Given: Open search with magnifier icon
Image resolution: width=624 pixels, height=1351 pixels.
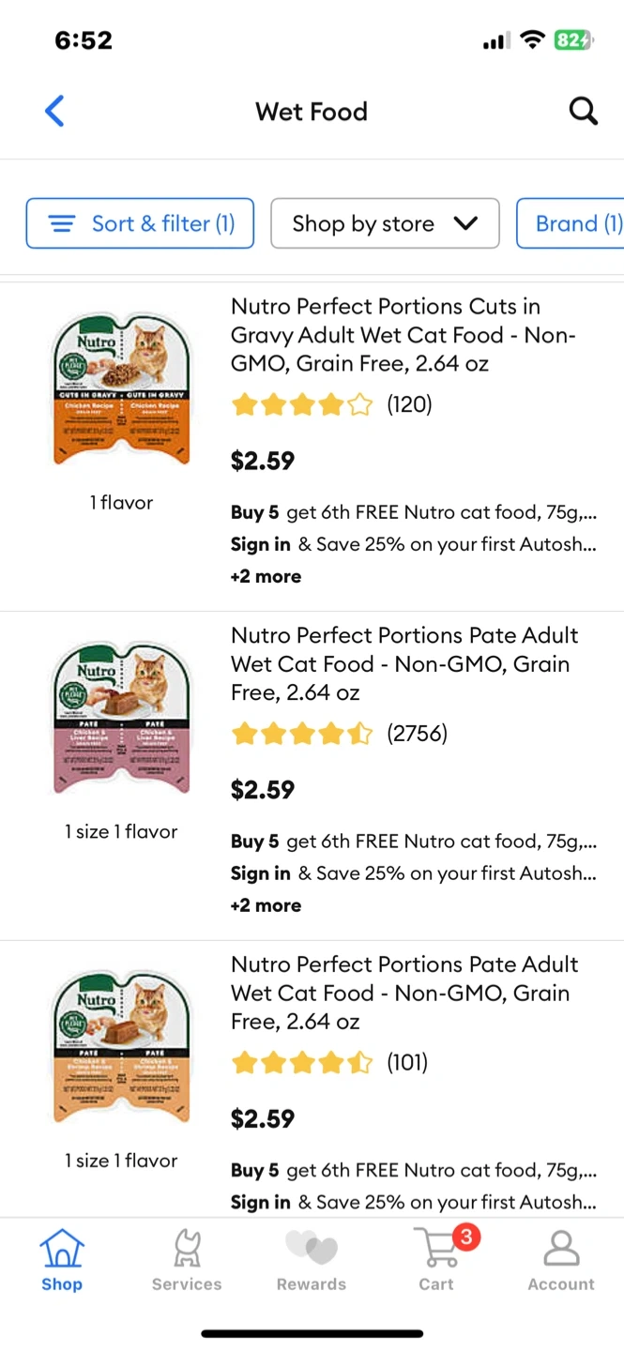Looking at the screenshot, I should click(x=583, y=111).
